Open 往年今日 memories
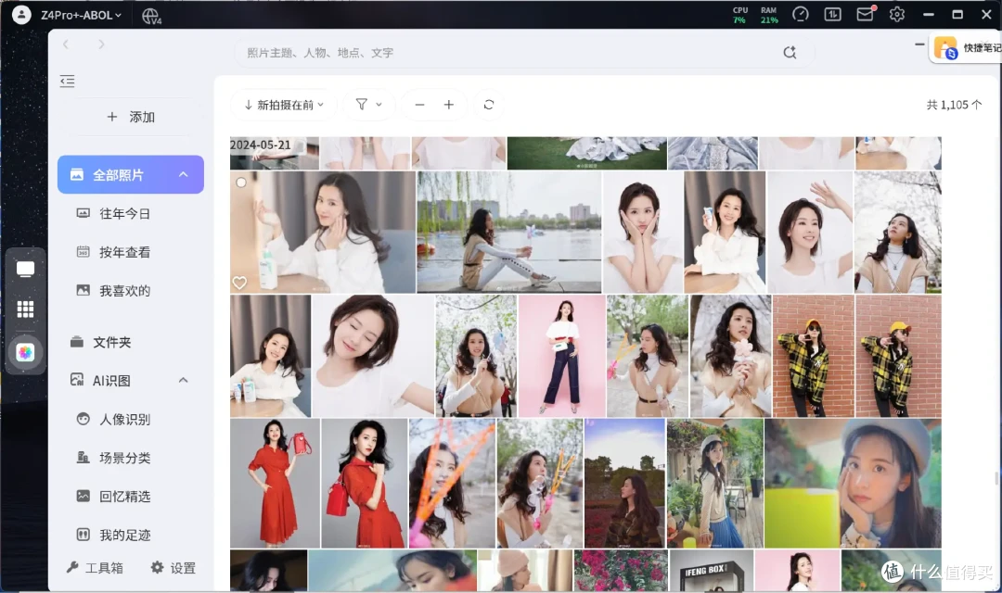This screenshot has width=1002, height=593. (124, 213)
